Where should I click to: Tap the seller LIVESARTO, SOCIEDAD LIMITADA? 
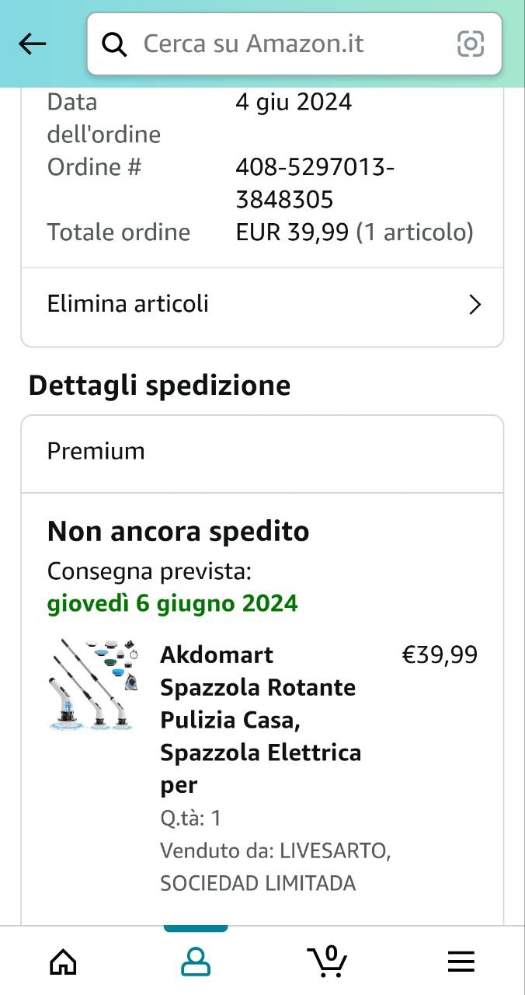pyautogui.click(x=275, y=867)
